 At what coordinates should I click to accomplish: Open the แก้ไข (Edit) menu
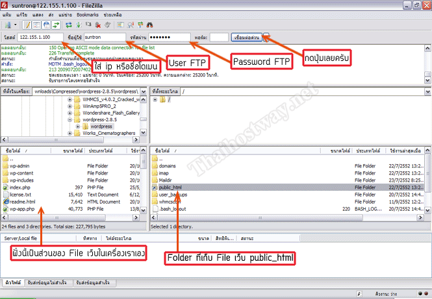pyautogui.click(x=21, y=15)
